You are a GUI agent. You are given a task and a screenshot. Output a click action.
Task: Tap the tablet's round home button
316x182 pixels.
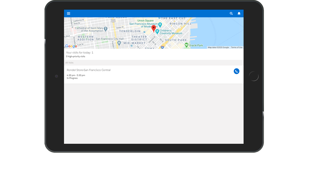(254, 76)
